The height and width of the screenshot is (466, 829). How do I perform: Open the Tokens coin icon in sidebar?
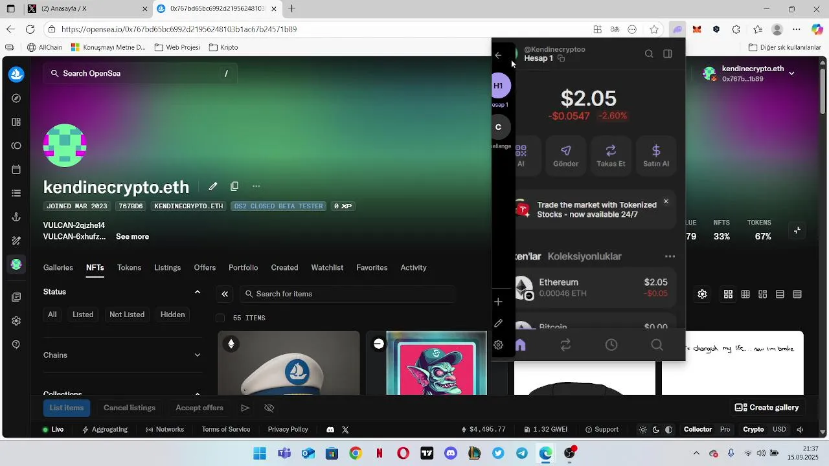[x=16, y=146]
